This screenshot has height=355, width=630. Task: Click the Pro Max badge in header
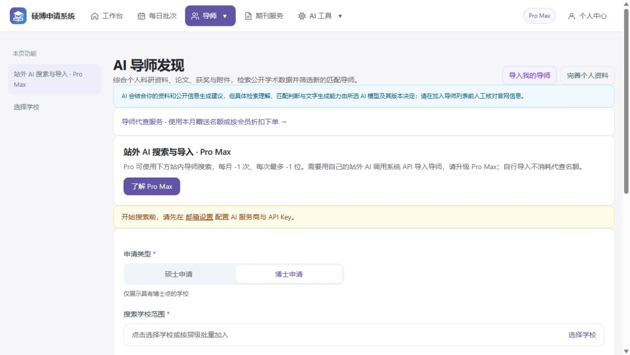(x=539, y=16)
